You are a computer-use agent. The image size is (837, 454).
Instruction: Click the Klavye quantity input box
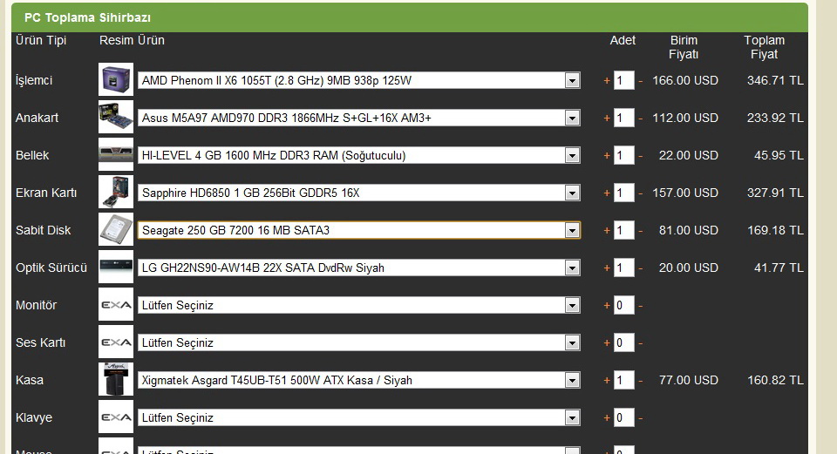pos(623,418)
